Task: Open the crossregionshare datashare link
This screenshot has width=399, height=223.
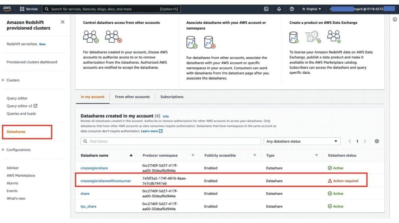Action: [94, 168]
